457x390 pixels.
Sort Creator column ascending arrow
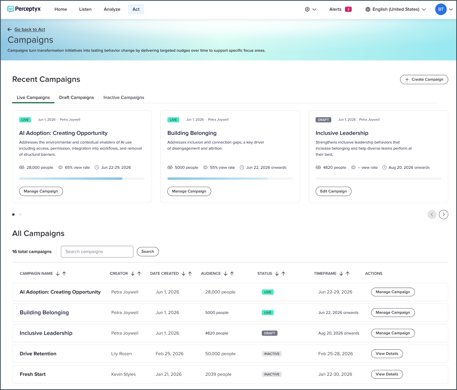pyautogui.click(x=139, y=274)
